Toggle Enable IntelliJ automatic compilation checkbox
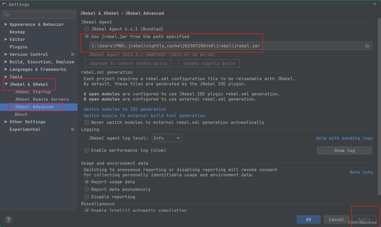Image resolution: width=381 pixels, height=227 pixels. (x=87, y=210)
